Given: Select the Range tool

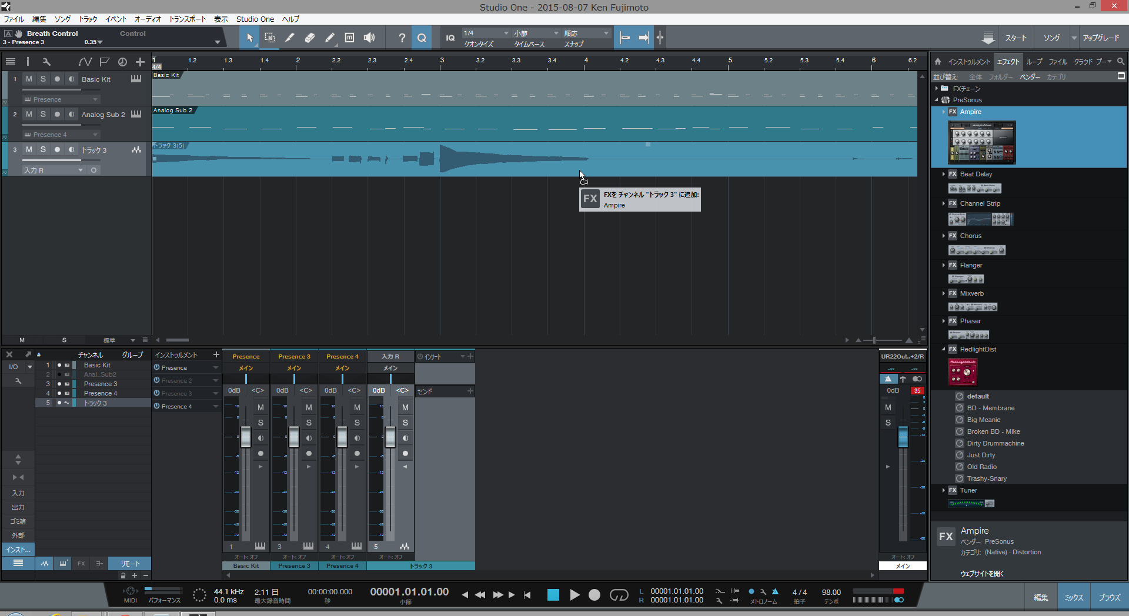Looking at the screenshot, I should [269, 38].
